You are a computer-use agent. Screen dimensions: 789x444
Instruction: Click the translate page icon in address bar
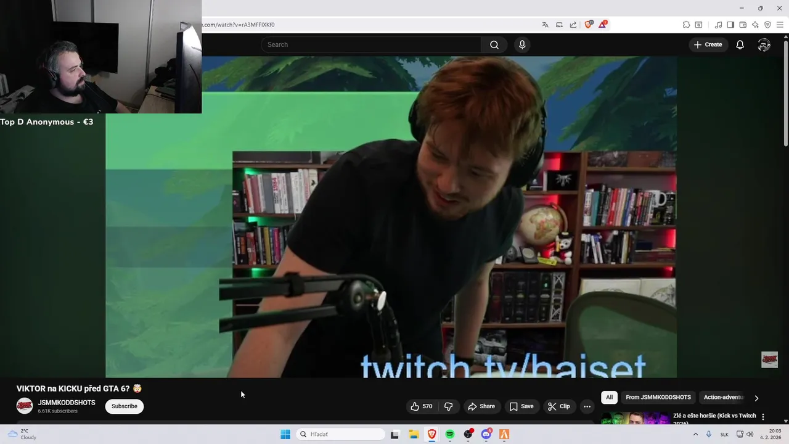click(545, 25)
